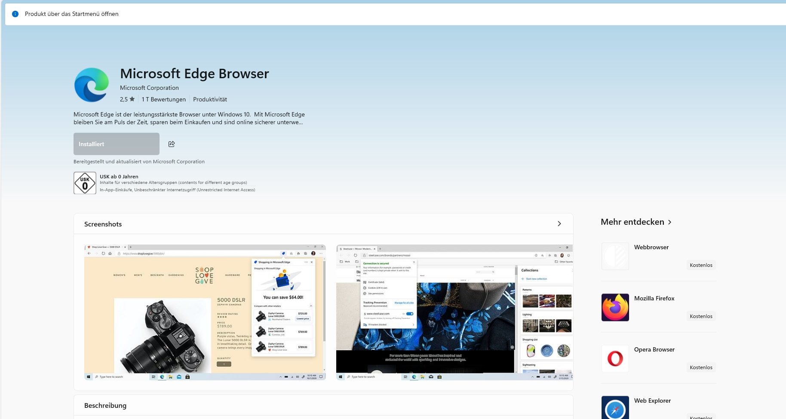Click the 2,5 rating value
This screenshot has height=419, width=786.
[x=124, y=99]
